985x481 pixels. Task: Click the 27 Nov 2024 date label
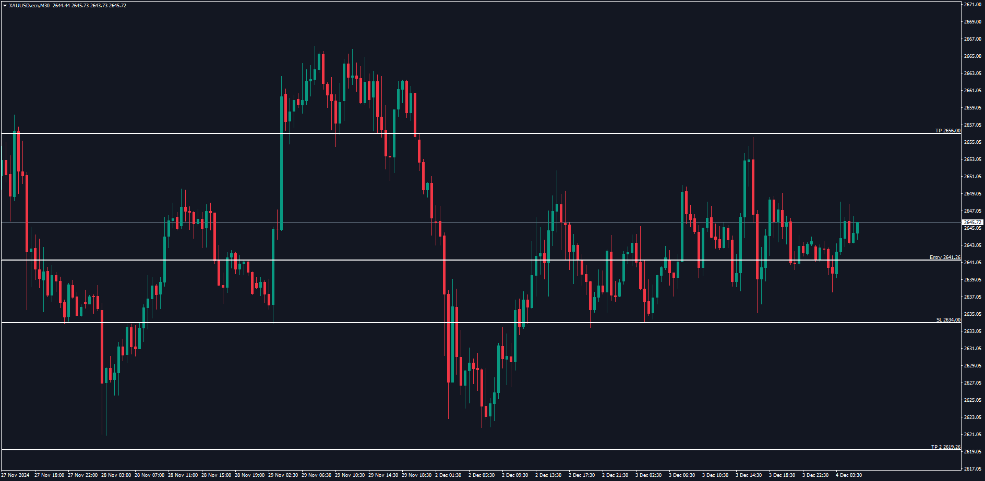(16, 475)
